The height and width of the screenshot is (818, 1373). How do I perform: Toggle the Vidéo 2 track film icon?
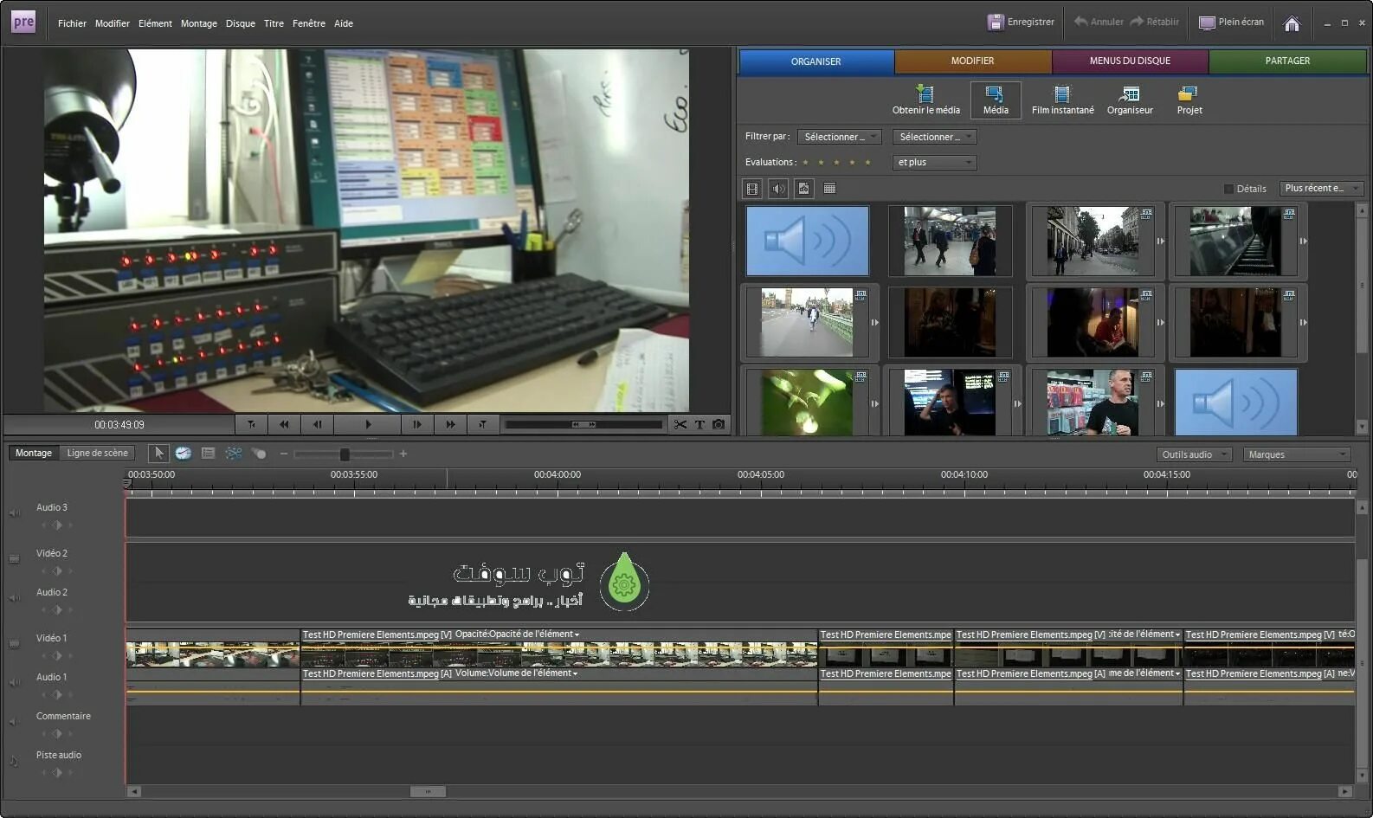tap(14, 559)
